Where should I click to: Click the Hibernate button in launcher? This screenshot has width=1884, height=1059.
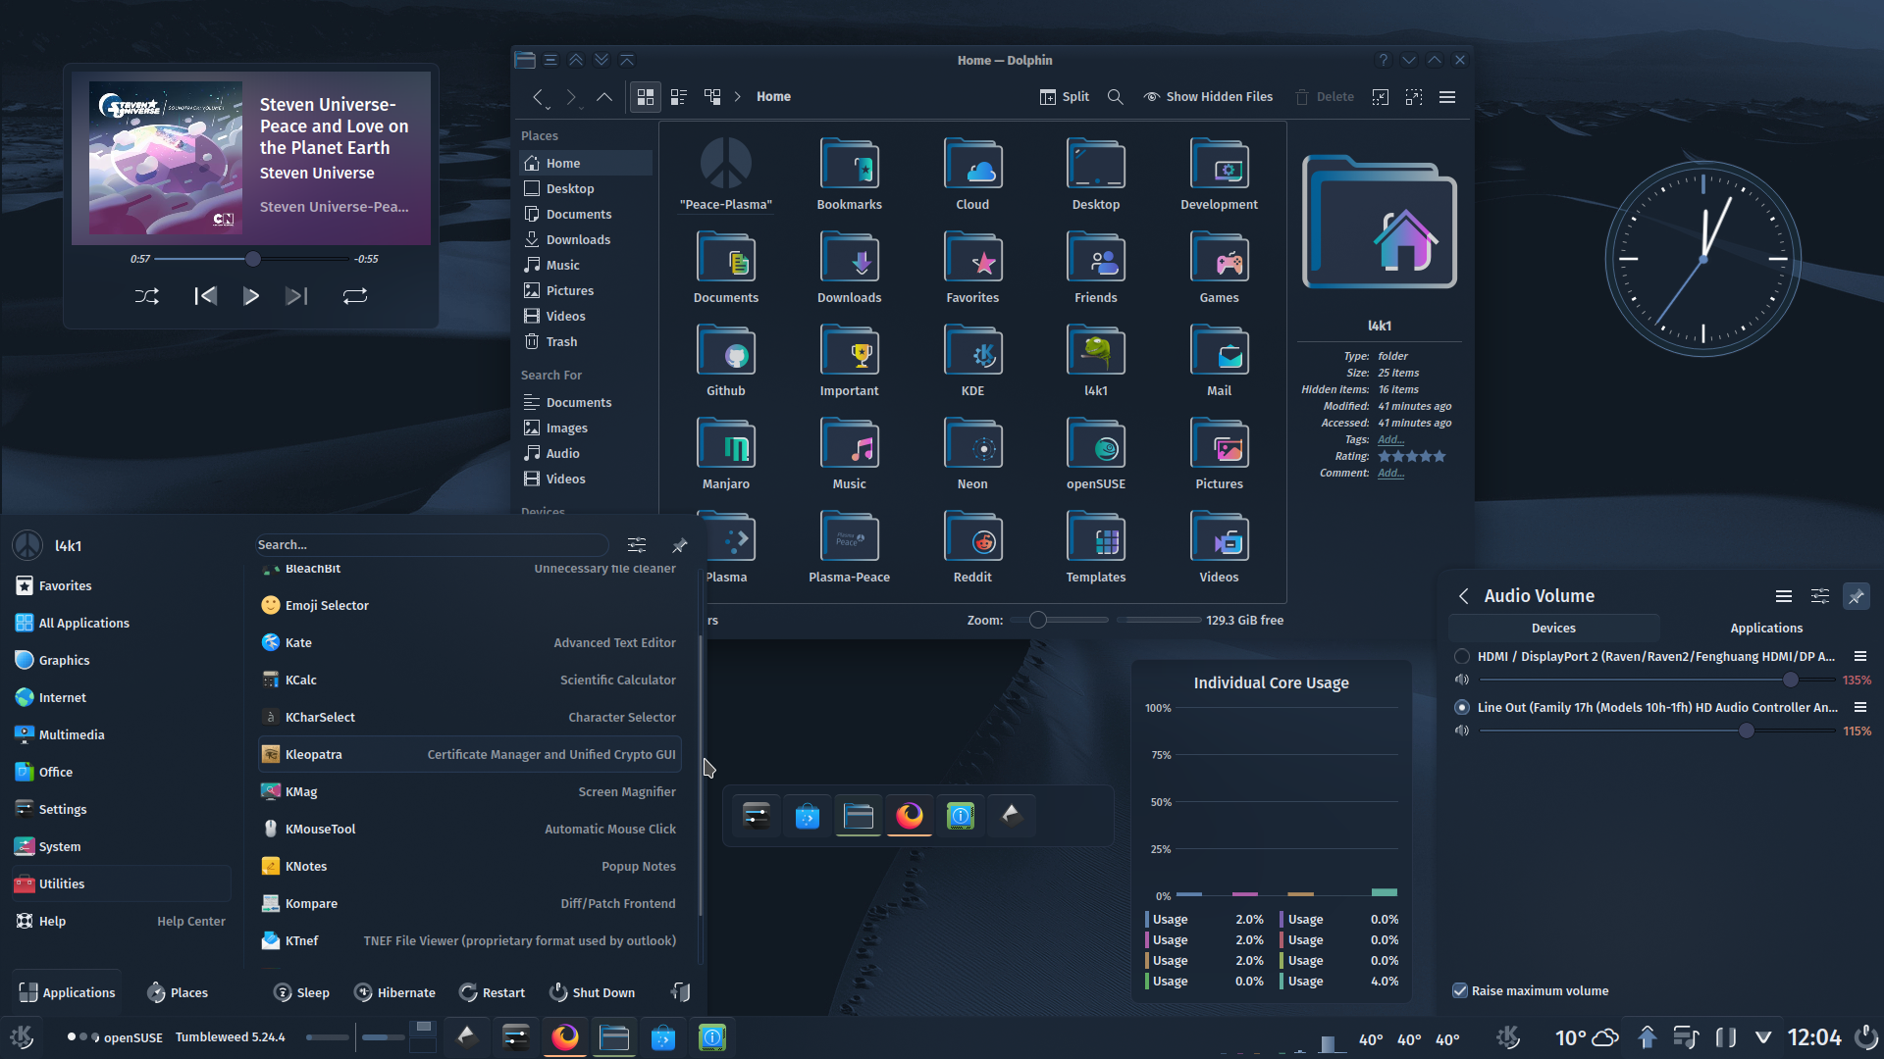394,992
